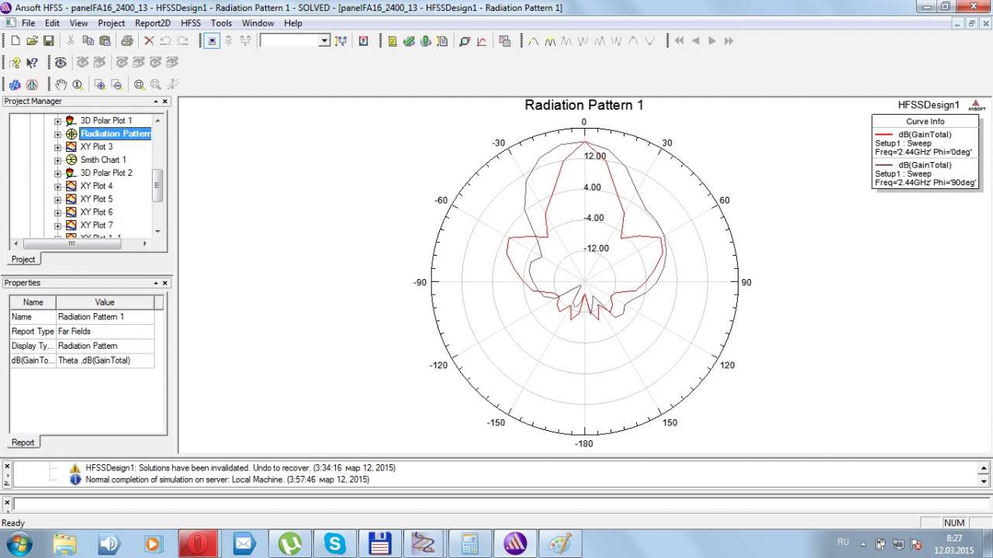The image size is (993, 558).
Task: Select the Pan hand tool
Action: pos(60,84)
